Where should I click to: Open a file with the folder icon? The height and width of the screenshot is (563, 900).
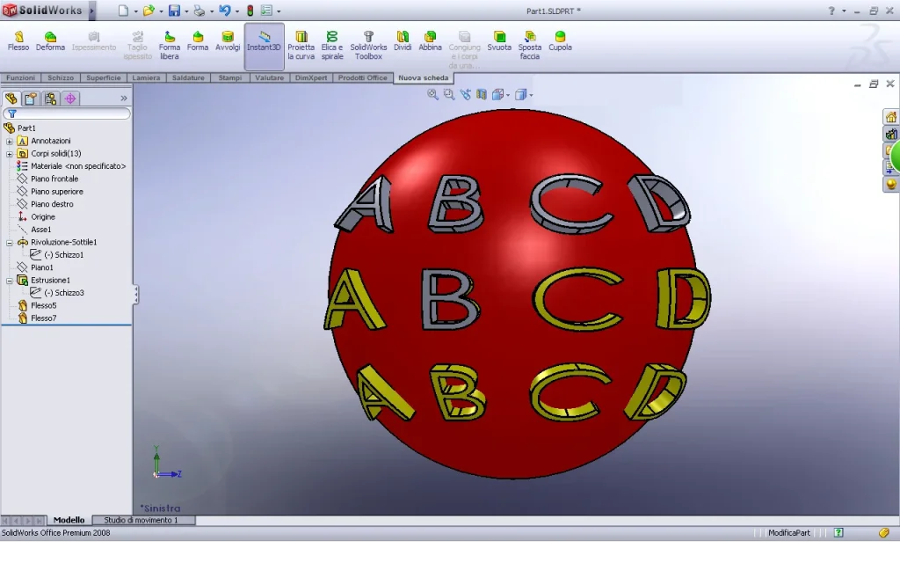pyautogui.click(x=149, y=11)
